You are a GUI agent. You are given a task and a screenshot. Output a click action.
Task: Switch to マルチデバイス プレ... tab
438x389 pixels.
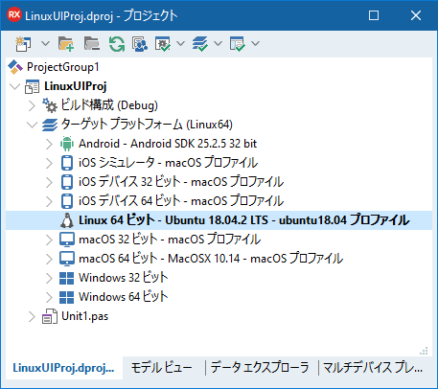pos(373,368)
